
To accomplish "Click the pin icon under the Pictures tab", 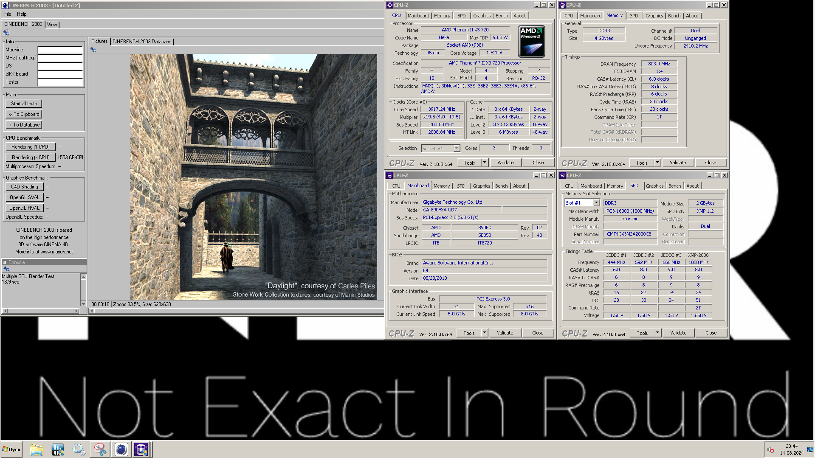I will point(93,50).
